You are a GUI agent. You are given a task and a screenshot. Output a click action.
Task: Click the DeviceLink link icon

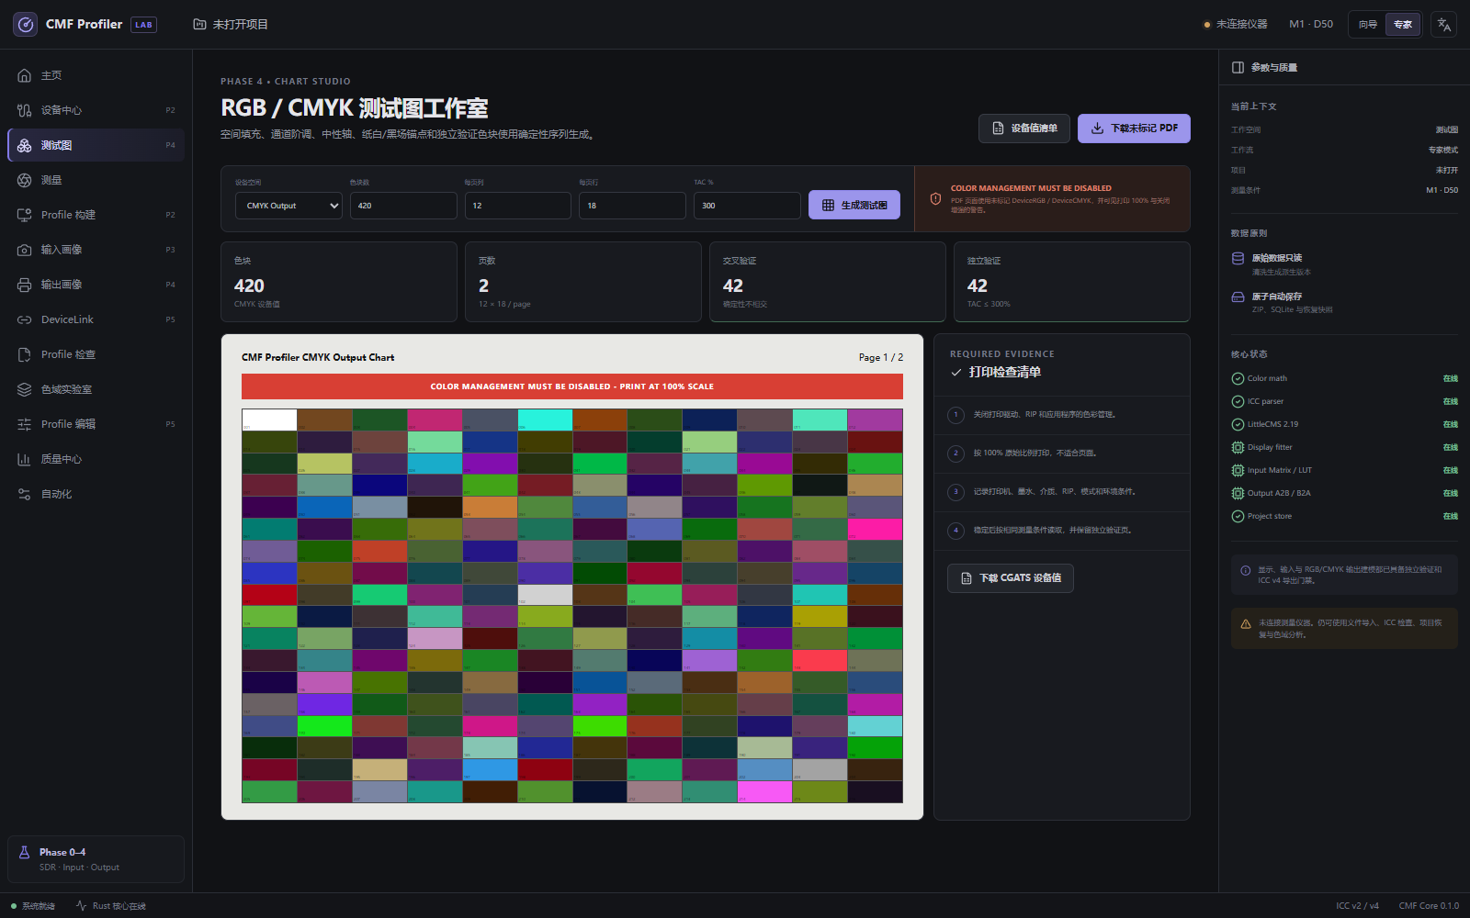tap(25, 319)
